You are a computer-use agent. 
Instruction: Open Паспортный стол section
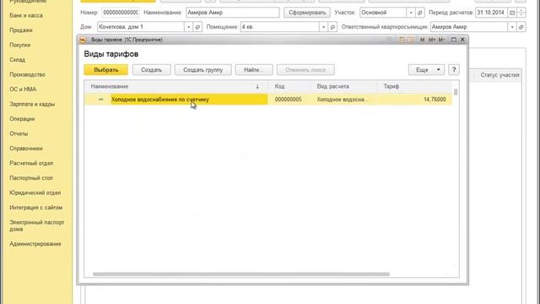(x=31, y=178)
